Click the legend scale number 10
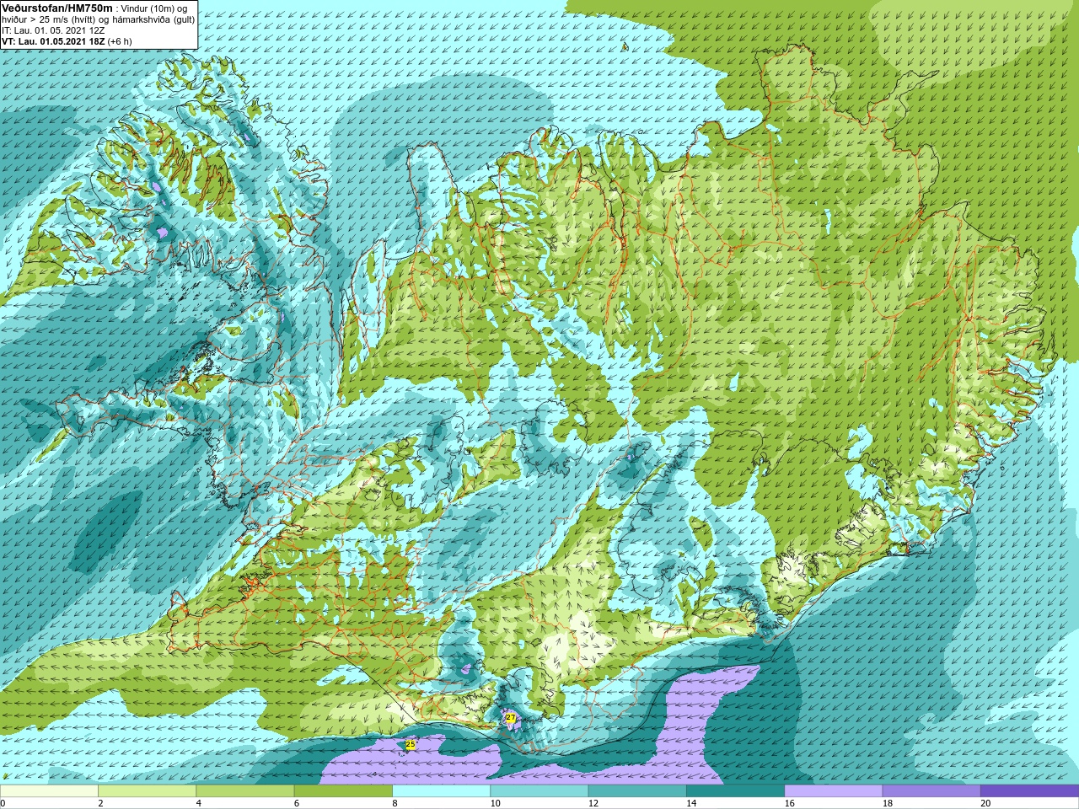 point(496,803)
